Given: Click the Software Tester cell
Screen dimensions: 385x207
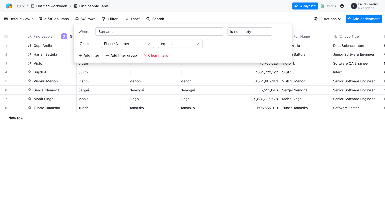Looking at the screenshot, I should coord(356,108).
